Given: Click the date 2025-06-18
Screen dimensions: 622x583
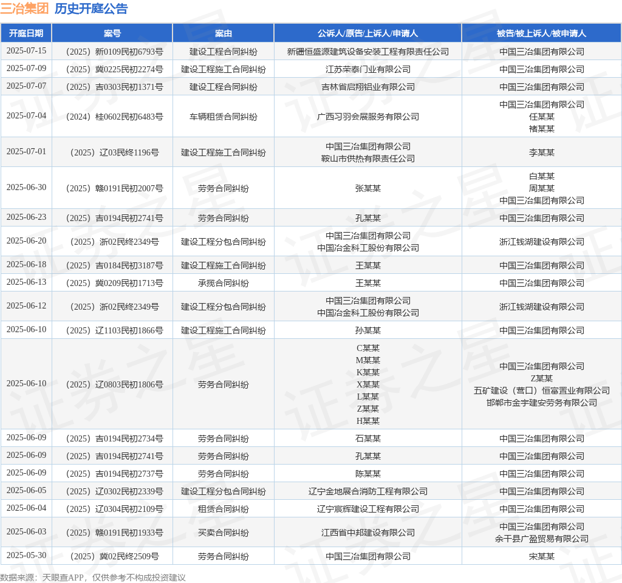Looking at the screenshot, I should pyautogui.click(x=26, y=264).
